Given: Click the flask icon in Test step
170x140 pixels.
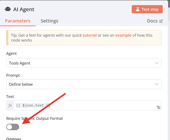Looking at the screenshot, I should pyautogui.click(x=138, y=9).
